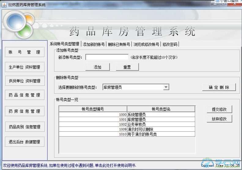This screenshot has height=170, width=242.
Task: Open 药房信息管理 in sidebar
Action: pos(24,111)
